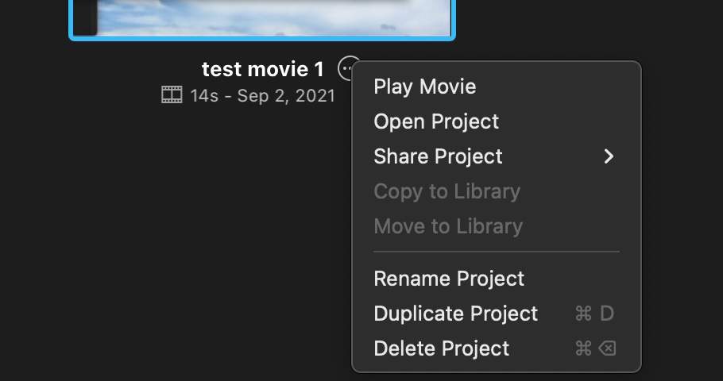Click the command symbol next to Delete Project

(583, 348)
